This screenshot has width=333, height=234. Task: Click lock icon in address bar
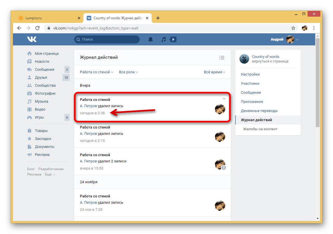point(49,28)
